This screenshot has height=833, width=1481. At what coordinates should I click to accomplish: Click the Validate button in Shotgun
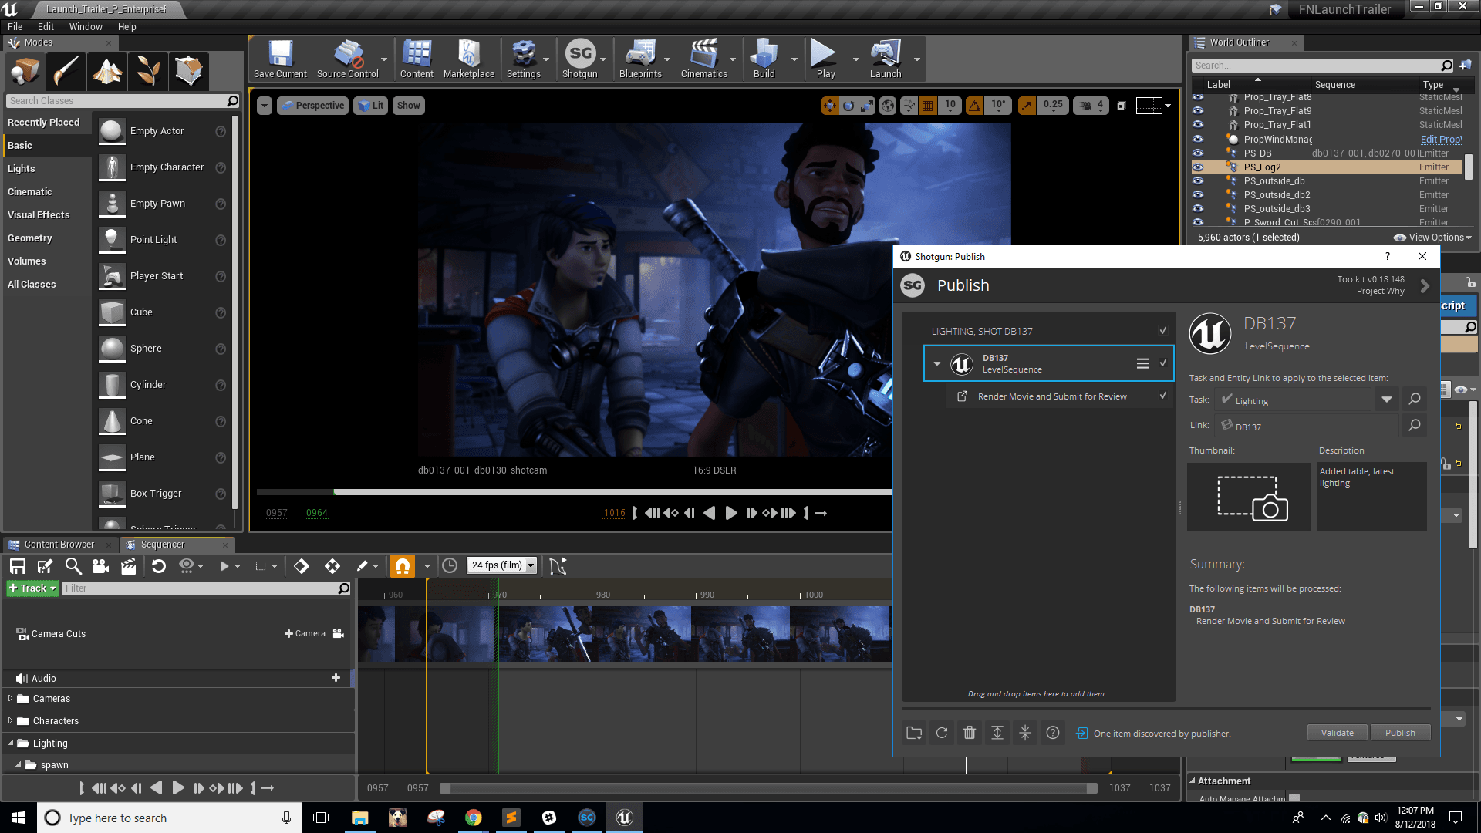point(1337,732)
